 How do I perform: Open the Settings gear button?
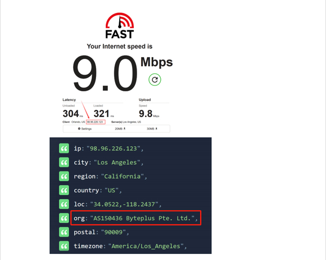pyautogui.click(x=85, y=129)
